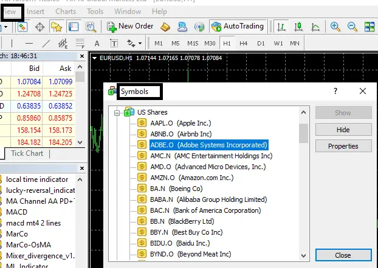This screenshot has height=268, width=378.
Task: Open the Strategy Tester icon
Action: pos(91,27)
